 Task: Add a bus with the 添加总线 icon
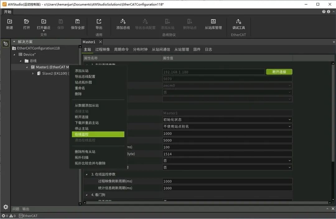[123, 22]
